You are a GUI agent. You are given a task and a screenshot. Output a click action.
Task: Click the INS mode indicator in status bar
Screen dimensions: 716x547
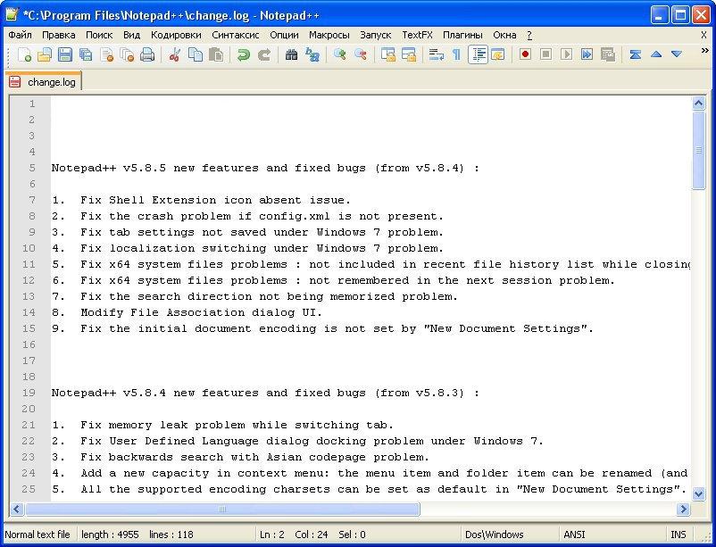tap(679, 535)
